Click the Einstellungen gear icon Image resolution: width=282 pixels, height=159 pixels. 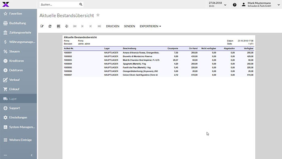[5, 118]
